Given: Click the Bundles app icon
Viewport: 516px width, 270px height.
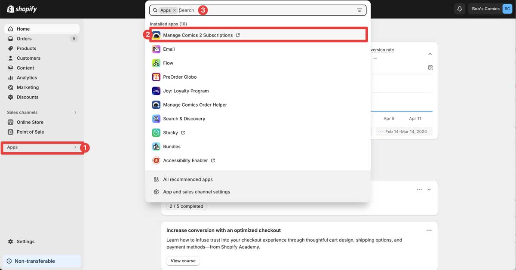Looking at the screenshot, I should (x=156, y=147).
